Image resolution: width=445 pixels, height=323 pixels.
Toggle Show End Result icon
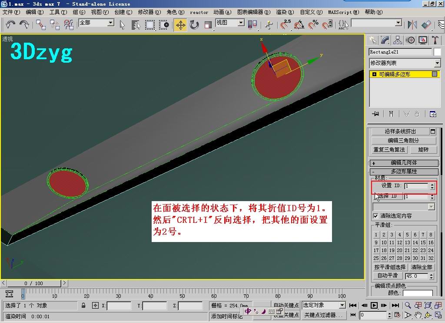coord(391,114)
